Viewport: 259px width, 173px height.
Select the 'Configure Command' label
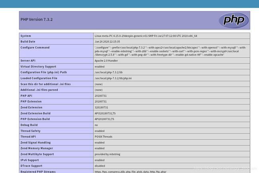pyautogui.click(x=35, y=47)
